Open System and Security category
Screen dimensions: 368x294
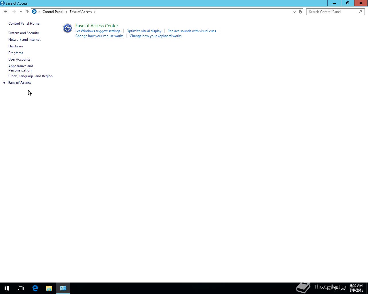point(24,33)
